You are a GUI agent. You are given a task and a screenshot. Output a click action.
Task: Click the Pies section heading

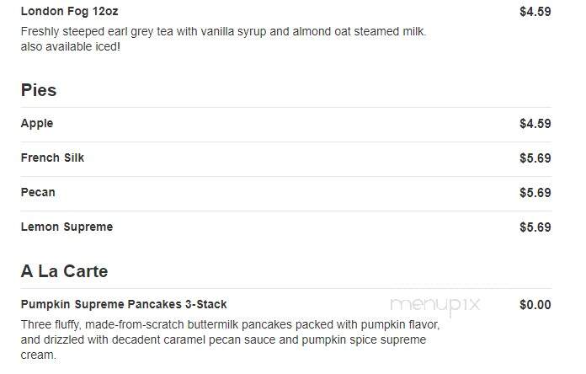(x=39, y=90)
